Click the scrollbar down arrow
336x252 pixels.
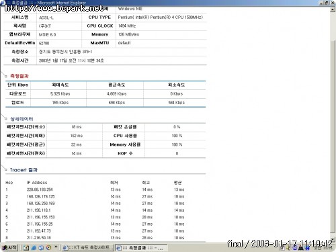pyautogui.click(x=333, y=239)
